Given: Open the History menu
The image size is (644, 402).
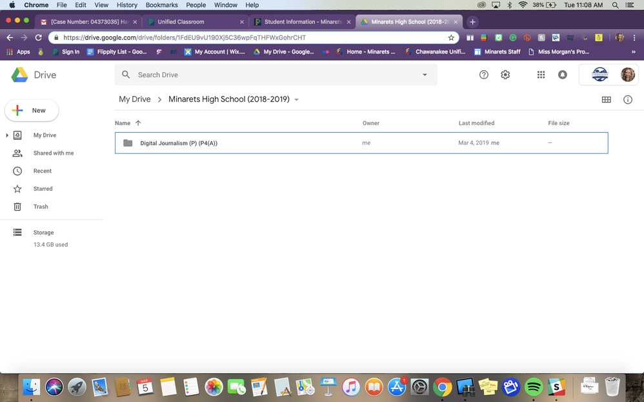Looking at the screenshot, I should pos(127,5).
